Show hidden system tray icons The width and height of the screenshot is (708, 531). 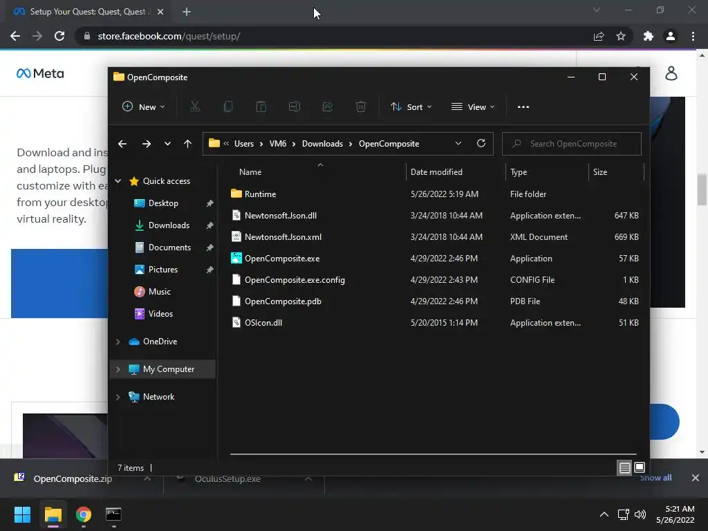604,514
